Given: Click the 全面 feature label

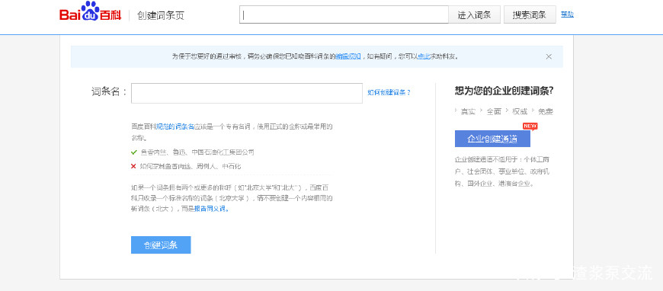Looking at the screenshot, I should pos(494,112).
